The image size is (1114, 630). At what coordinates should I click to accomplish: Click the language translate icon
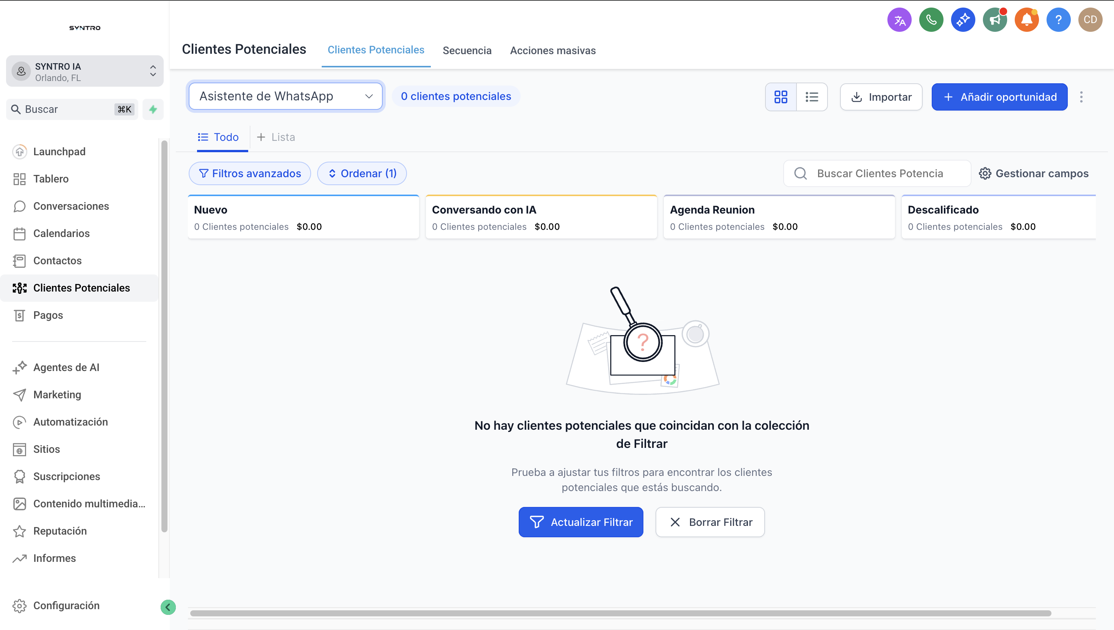899,20
